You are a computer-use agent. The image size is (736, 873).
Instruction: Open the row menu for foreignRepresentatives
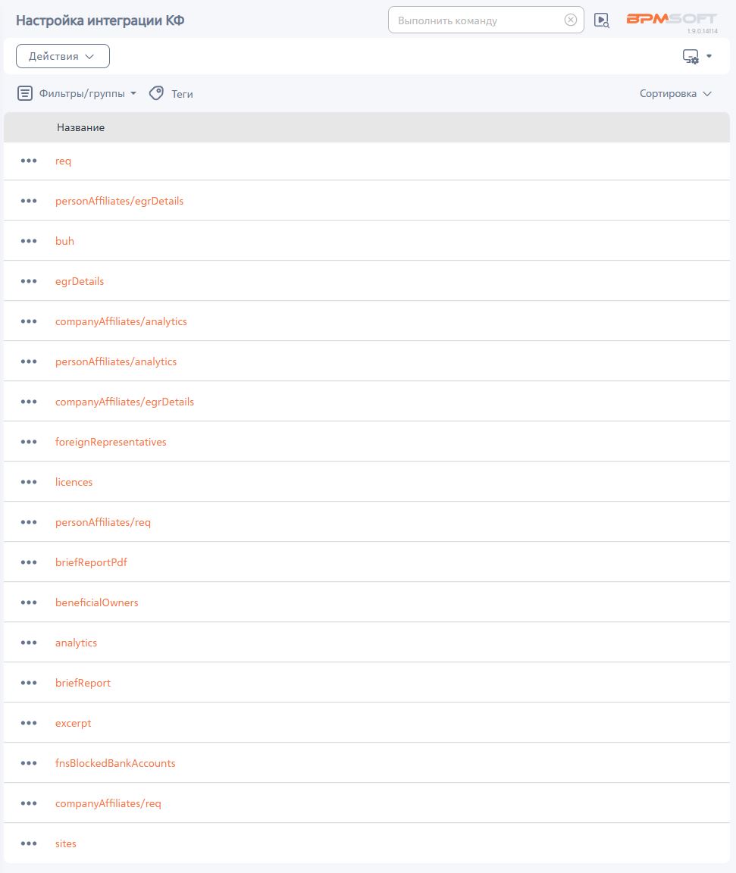pyautogui.click(x=29, y=442)
